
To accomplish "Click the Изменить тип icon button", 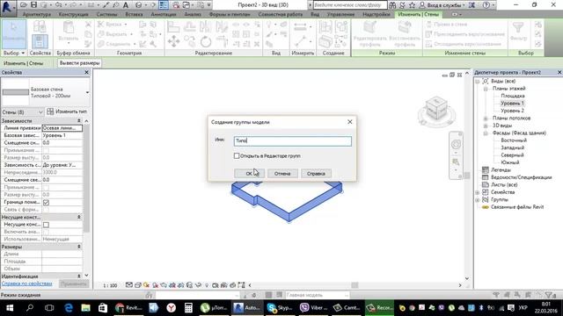I will point(67,111).
